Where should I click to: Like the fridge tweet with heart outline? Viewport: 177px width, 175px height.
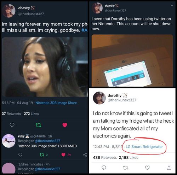(147, 168)
